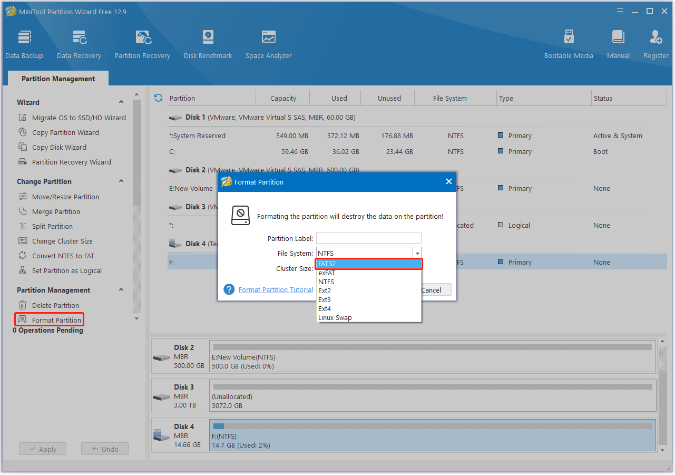Click the Partition Label input field
The width and height of the screenshot is (675, 475).
369,238
